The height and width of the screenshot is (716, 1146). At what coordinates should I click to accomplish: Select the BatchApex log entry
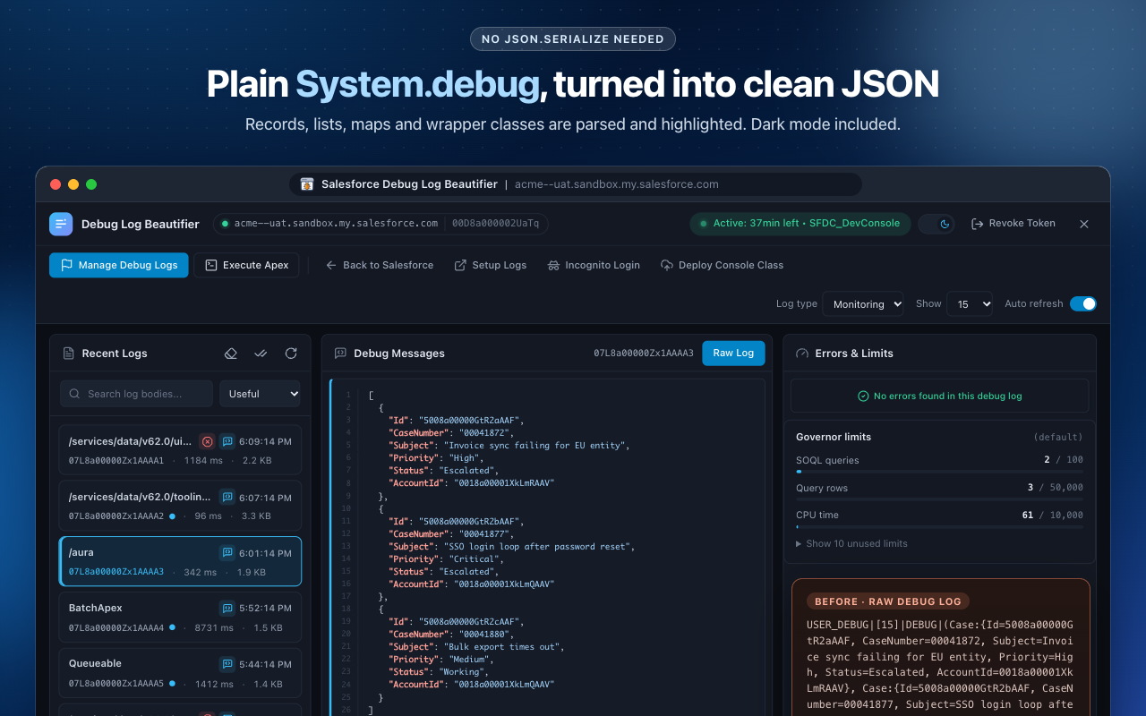180,617
